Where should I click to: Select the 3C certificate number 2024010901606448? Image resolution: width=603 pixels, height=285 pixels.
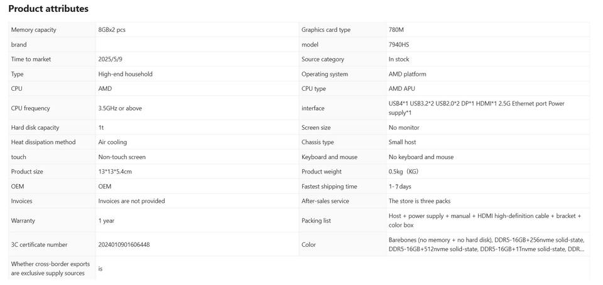(x=124, y=244)
